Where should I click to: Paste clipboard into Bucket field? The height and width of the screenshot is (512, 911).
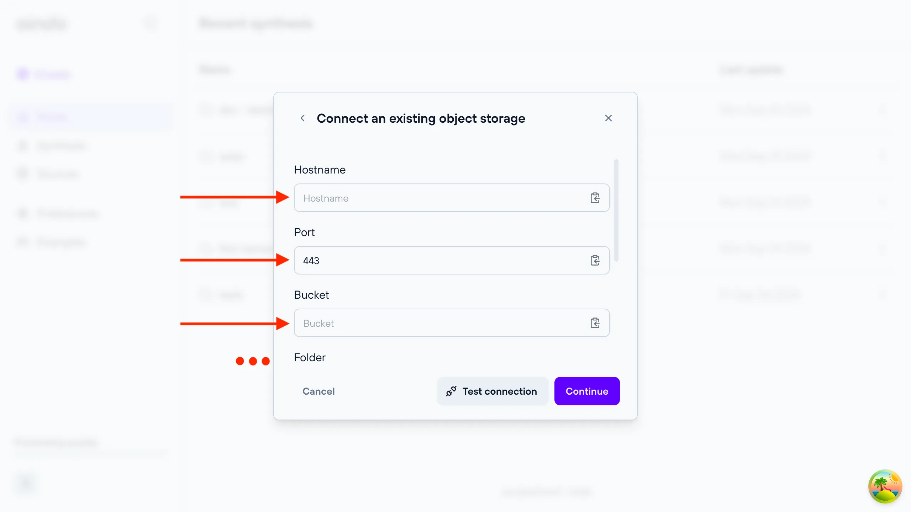(x=595, y=323)
